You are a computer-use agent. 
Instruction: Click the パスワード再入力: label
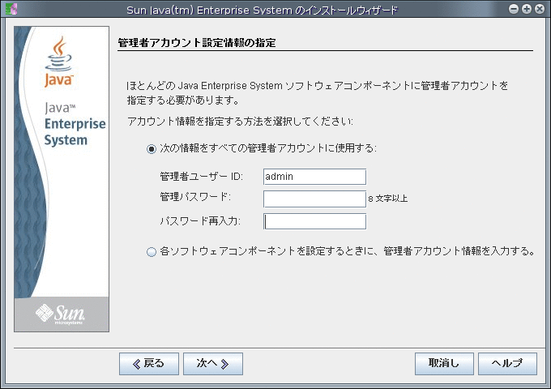(200, 221)
